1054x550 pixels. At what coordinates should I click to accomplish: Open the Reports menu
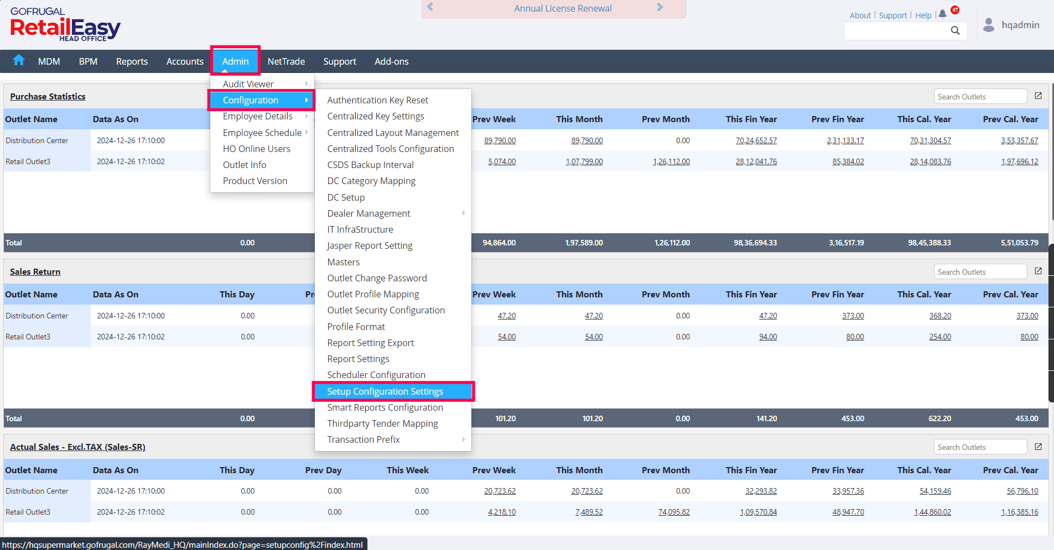tap(132, 61)
